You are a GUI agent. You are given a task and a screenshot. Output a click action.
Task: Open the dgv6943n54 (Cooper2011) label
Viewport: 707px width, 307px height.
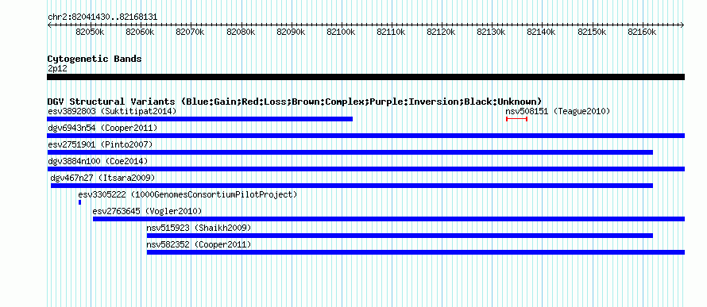102,129
